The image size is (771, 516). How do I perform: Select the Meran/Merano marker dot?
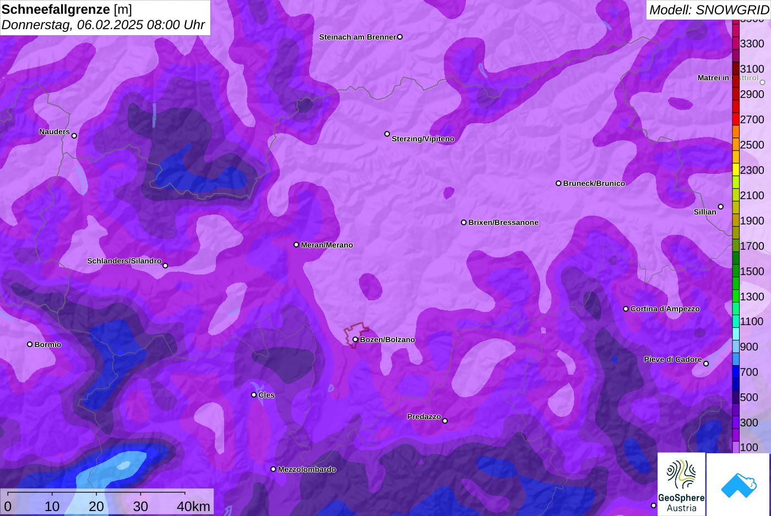click(x=296, y=245)
